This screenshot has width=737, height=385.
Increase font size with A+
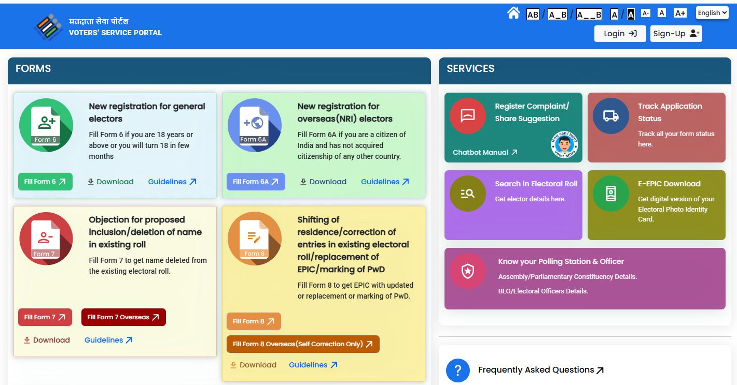tap(680, 13)
